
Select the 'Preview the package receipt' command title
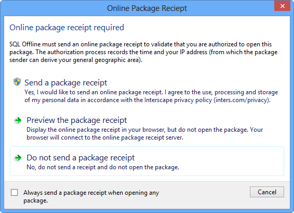(x=77, y=120)
